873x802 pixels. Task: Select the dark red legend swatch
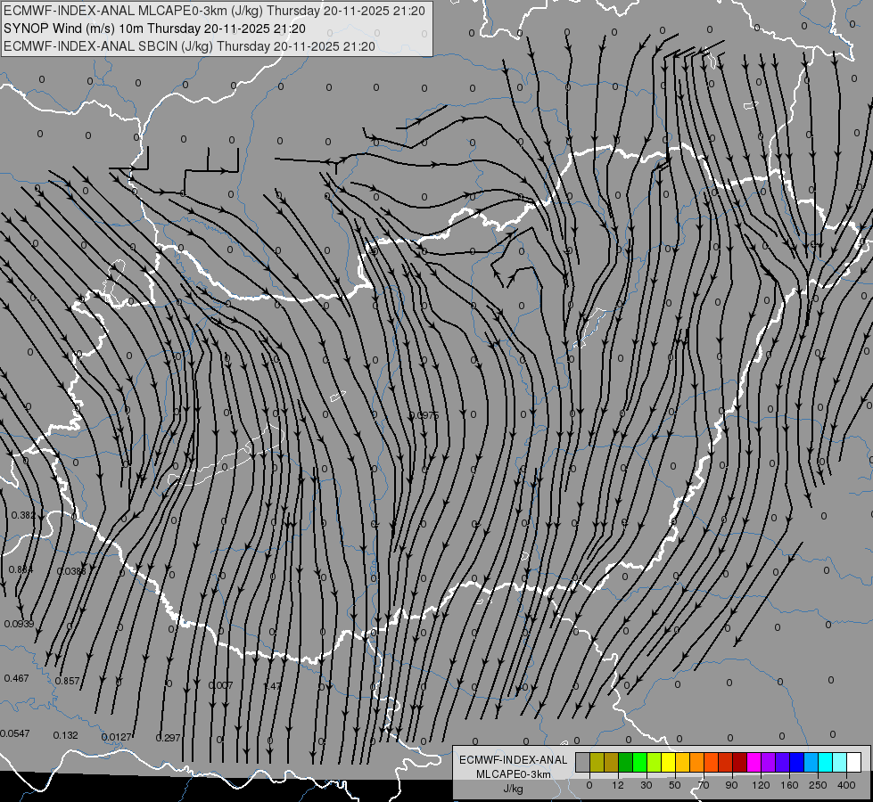(x=740, y=762)
